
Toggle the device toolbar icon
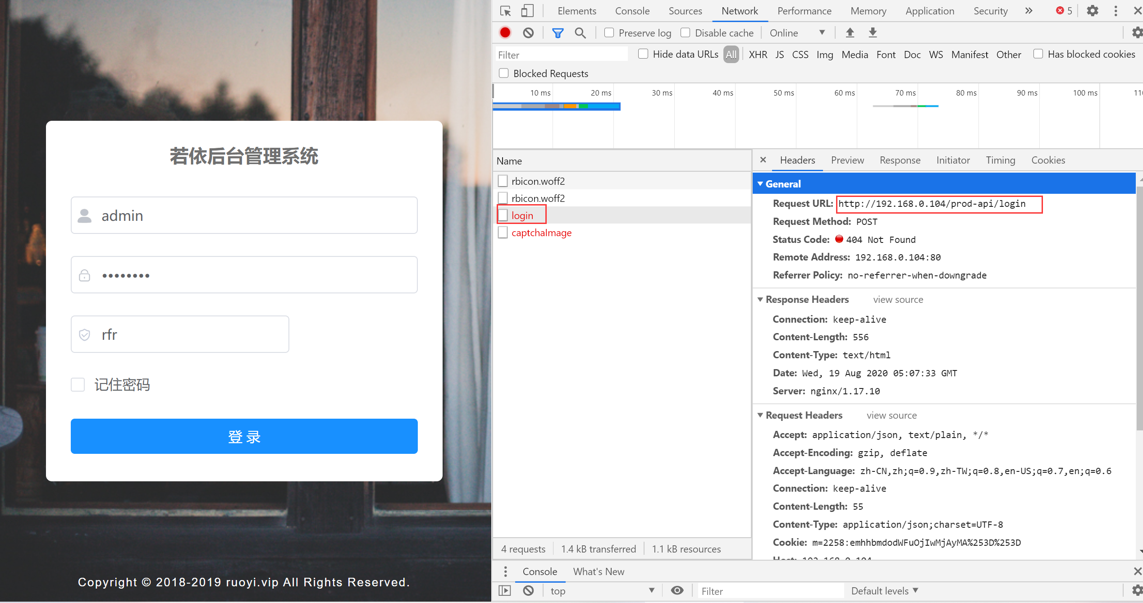click(527, 11)
